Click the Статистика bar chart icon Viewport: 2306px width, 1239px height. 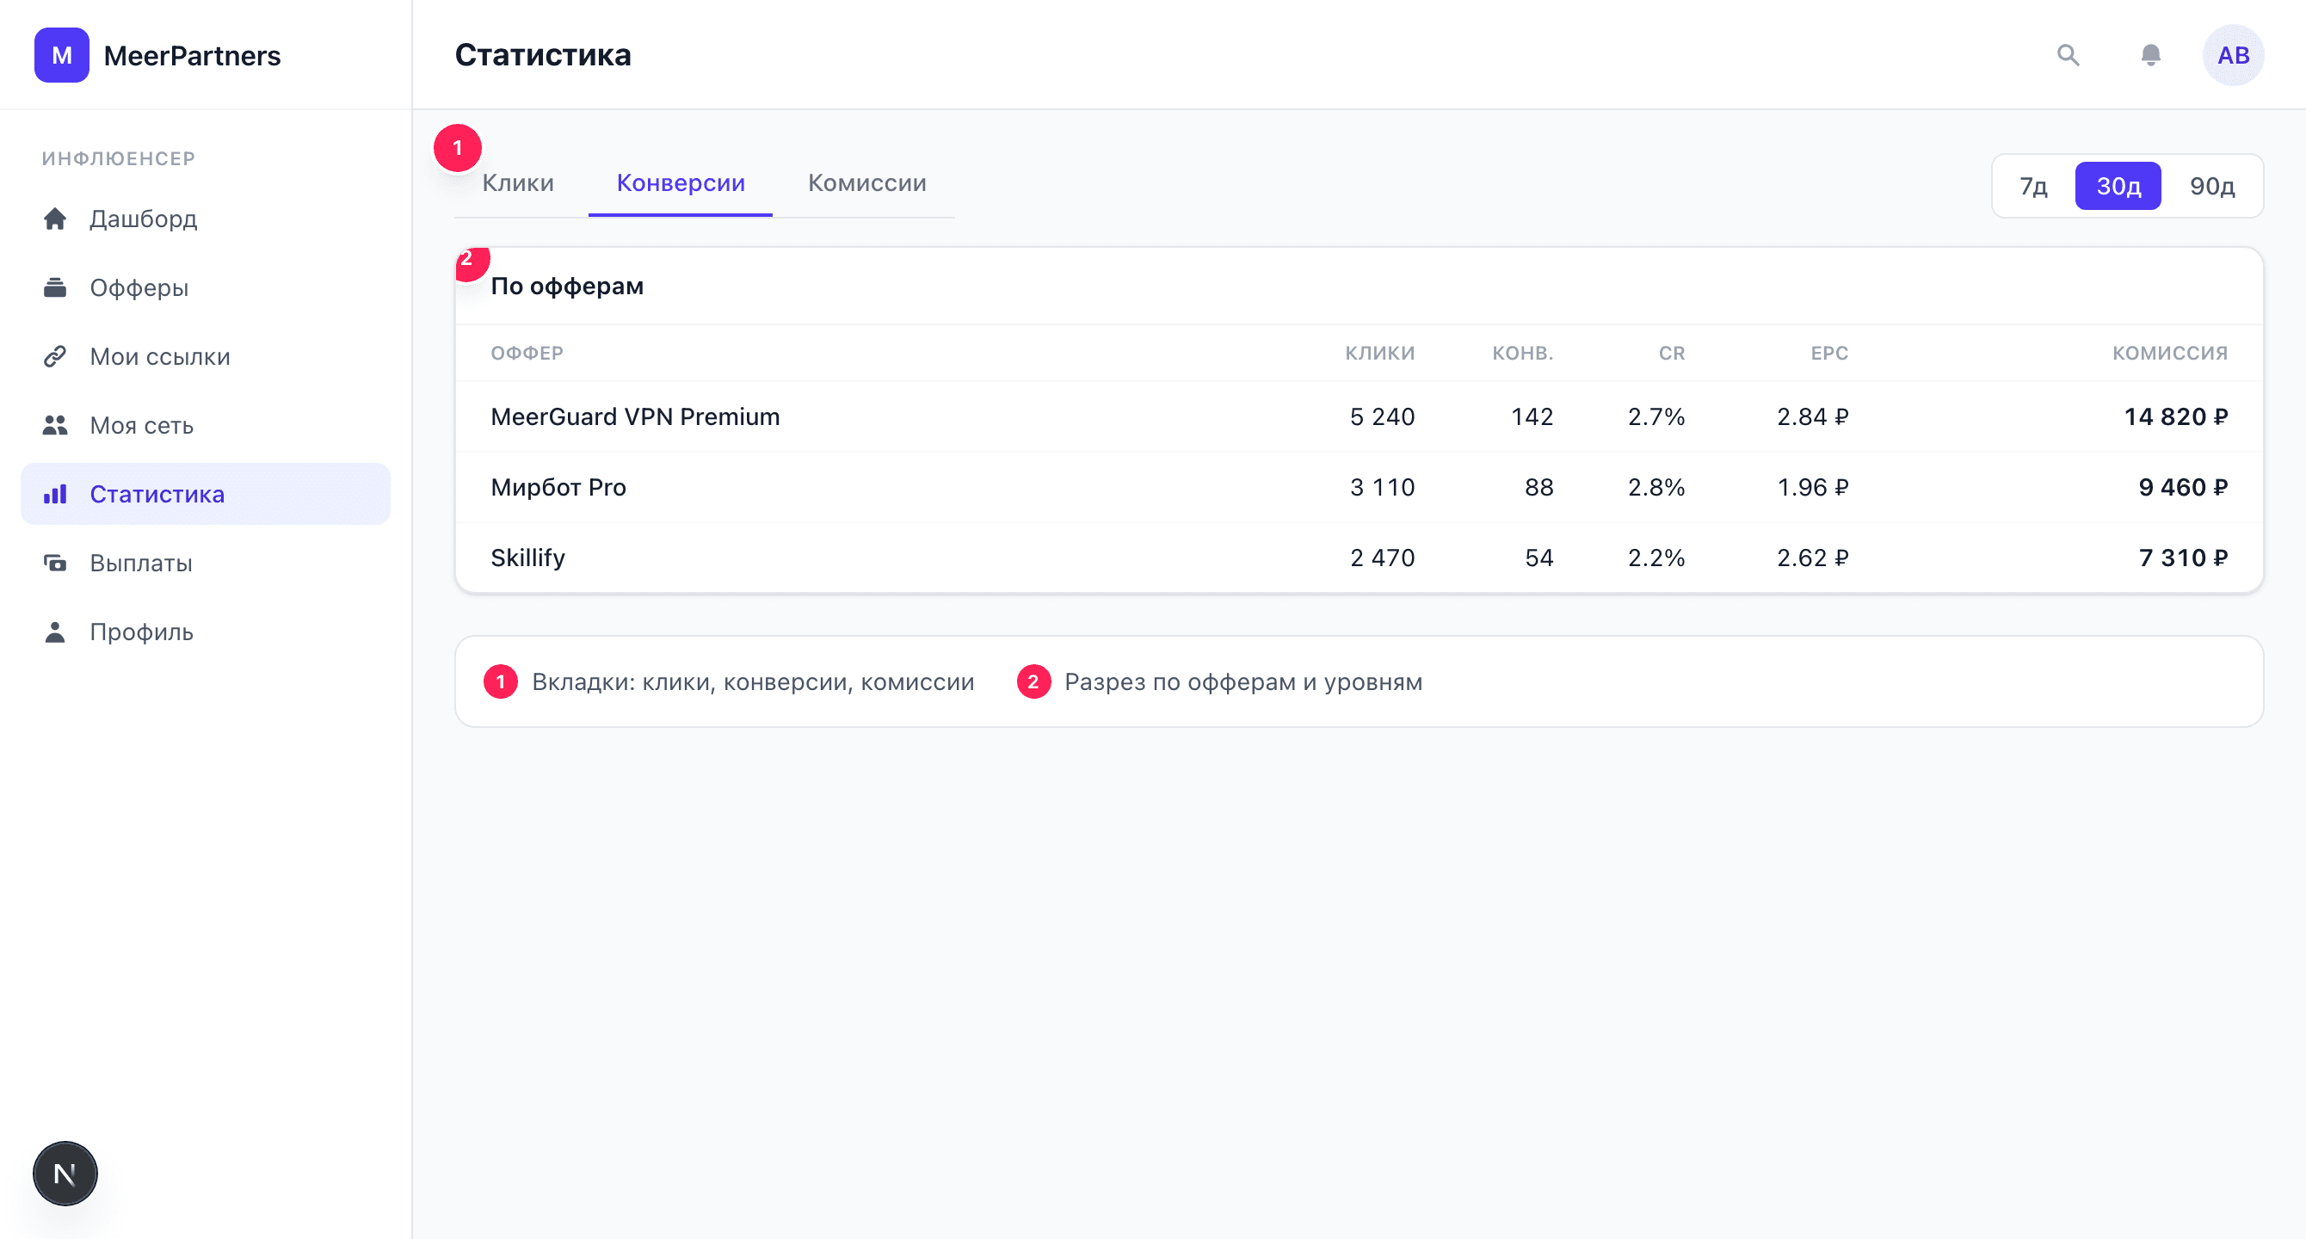pyautogui.click(x=56, y=494)
